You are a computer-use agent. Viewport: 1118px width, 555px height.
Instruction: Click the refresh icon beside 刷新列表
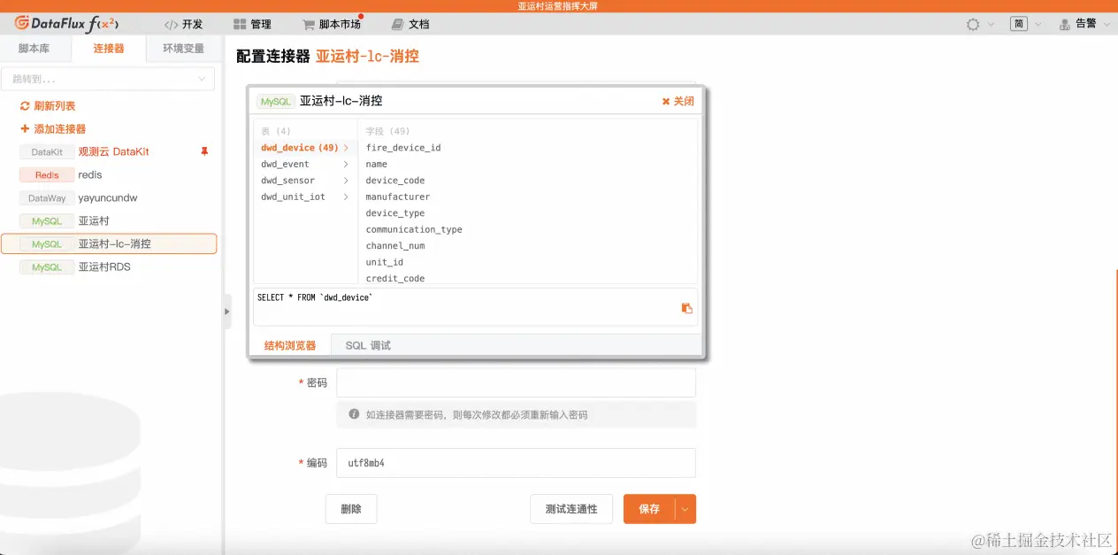pyautogui.click(x=25, y=106)
